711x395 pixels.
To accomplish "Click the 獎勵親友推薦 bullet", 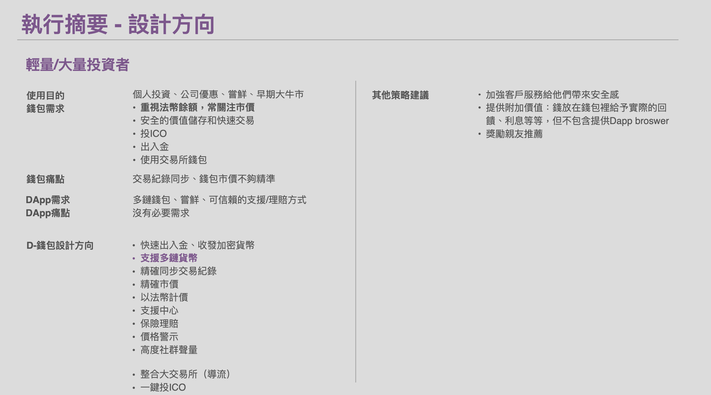I will (514, 134).
